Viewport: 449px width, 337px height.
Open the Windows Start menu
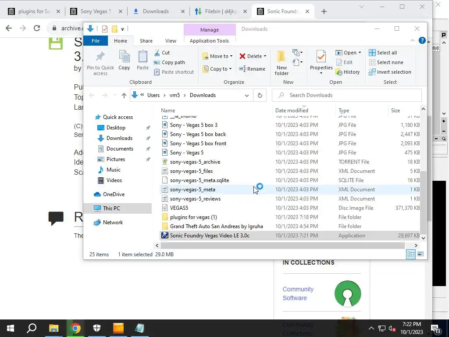pyautogui.click(x=11, y=328)
